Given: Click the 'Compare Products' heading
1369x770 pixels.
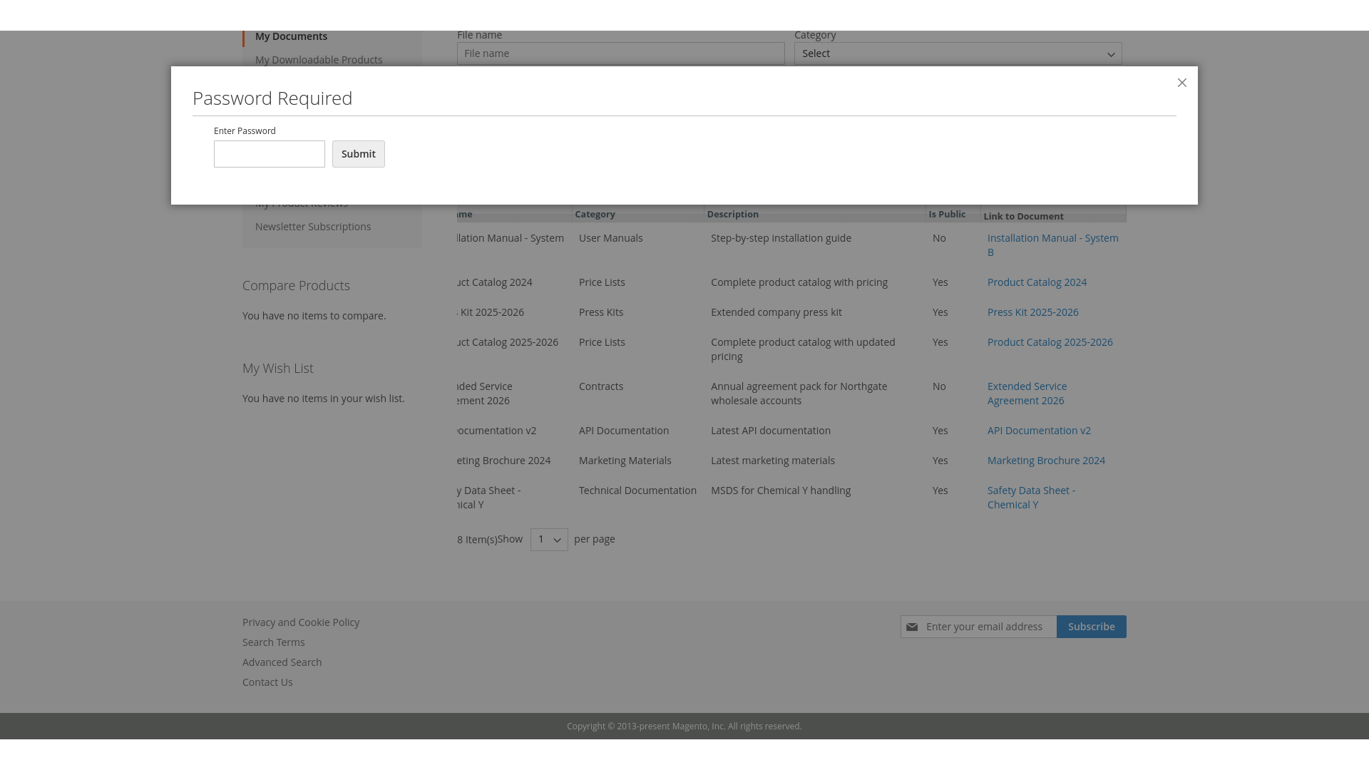Looking at the screenshot, I should coord(296,286).
